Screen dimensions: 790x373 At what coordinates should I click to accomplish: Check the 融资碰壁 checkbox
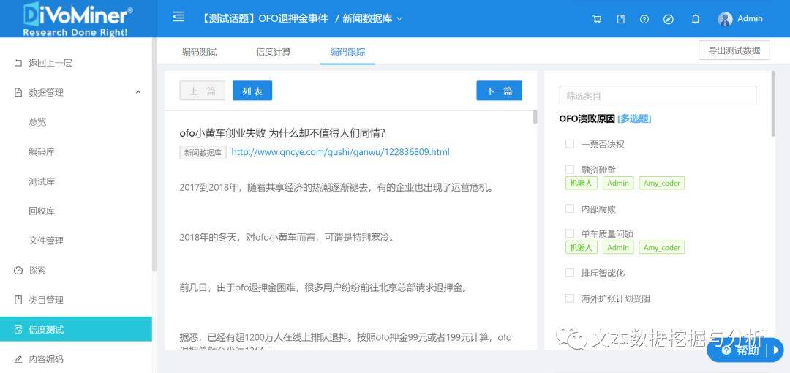click(x=570, y=170)
